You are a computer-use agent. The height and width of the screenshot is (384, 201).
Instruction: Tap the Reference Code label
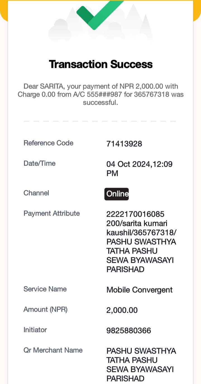point(48,143)
